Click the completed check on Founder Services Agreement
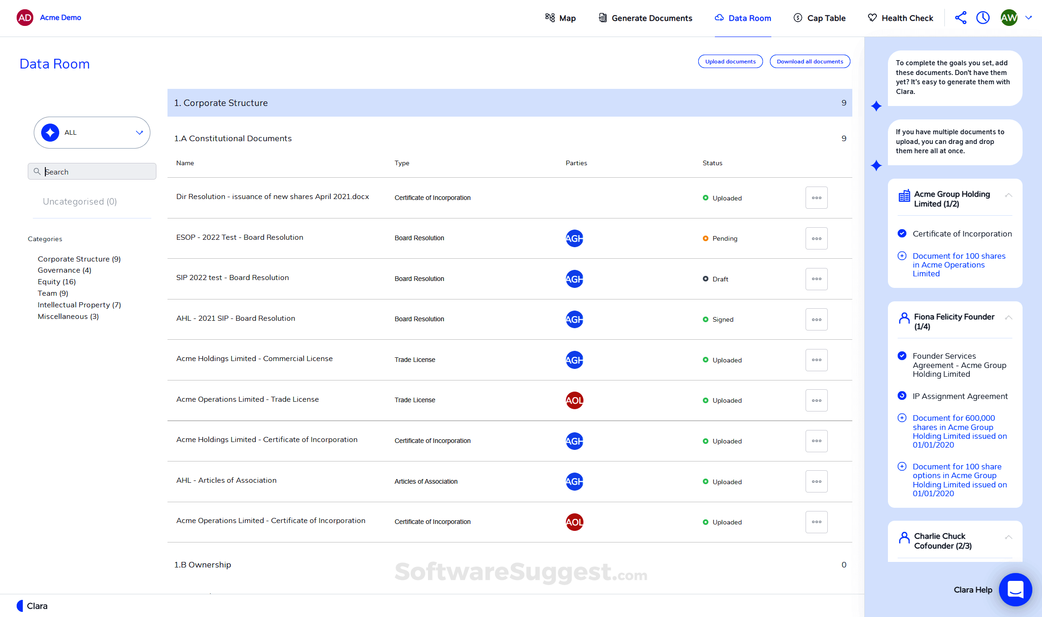Screen dimensions: 1042x617 coord(902,355)
